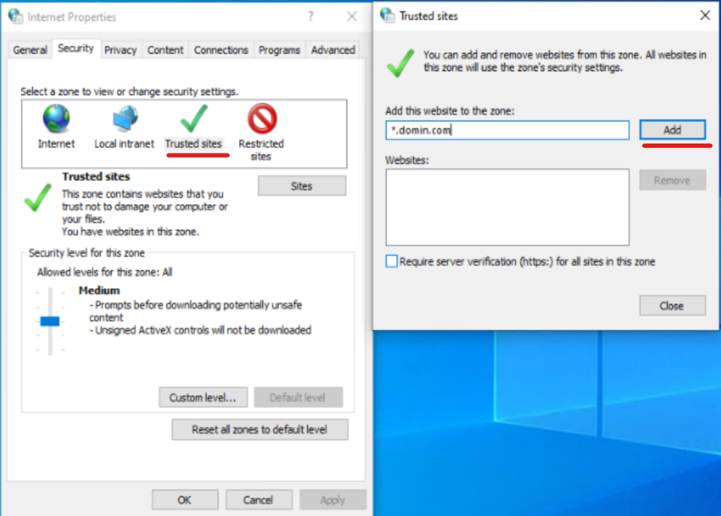Click inside the Add website text field
This screenshot has width=721, height=516.
tap(506, 130)
